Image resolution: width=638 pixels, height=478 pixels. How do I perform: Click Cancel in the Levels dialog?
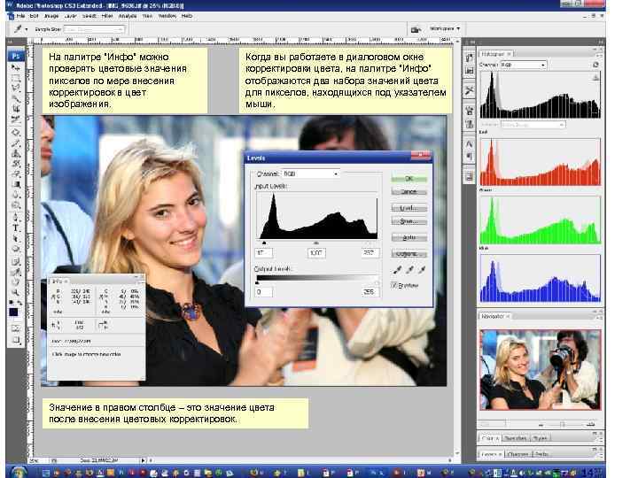(x=408, y=191)
